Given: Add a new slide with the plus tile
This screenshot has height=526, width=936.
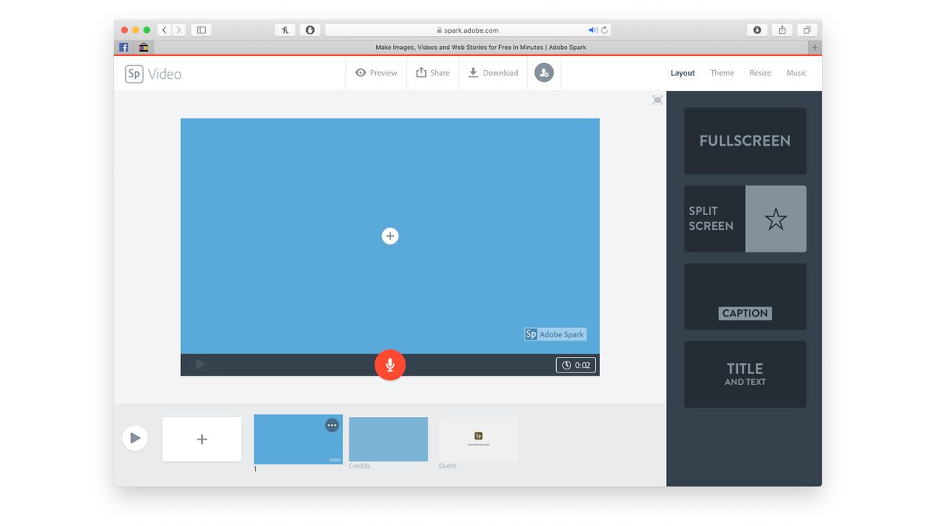Looking at the screenshot, I should click(x=202, y=440).
